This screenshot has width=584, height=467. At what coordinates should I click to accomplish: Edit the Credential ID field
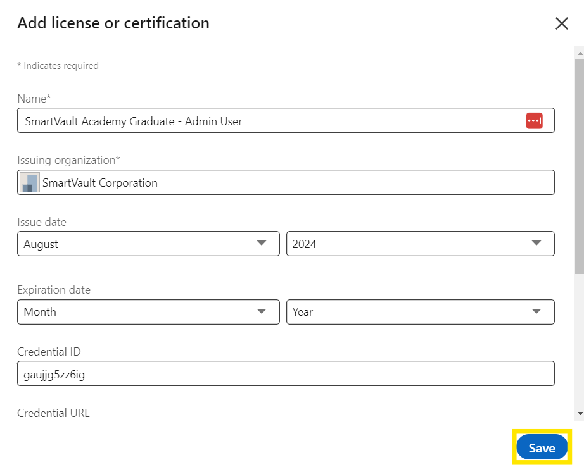(286, 373)
